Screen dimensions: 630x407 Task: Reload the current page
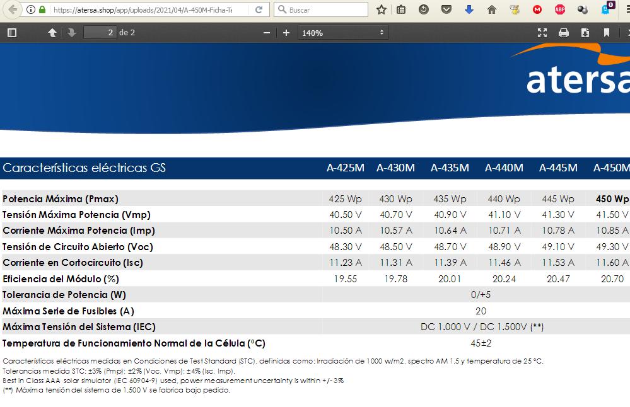[259, 9]
